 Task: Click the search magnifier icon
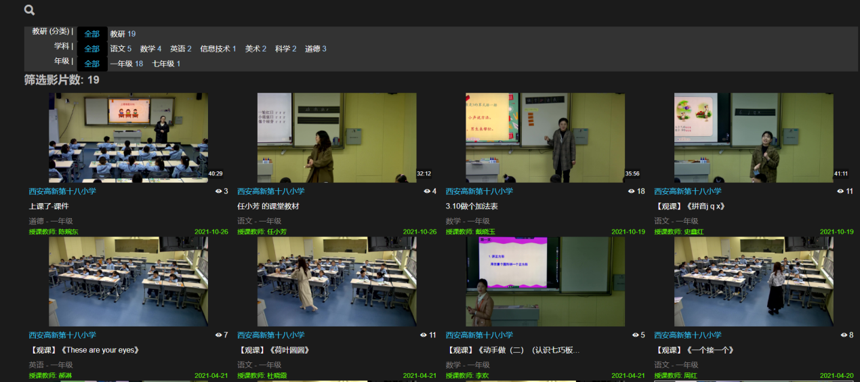pyautogui.click(x=29, y=10)
